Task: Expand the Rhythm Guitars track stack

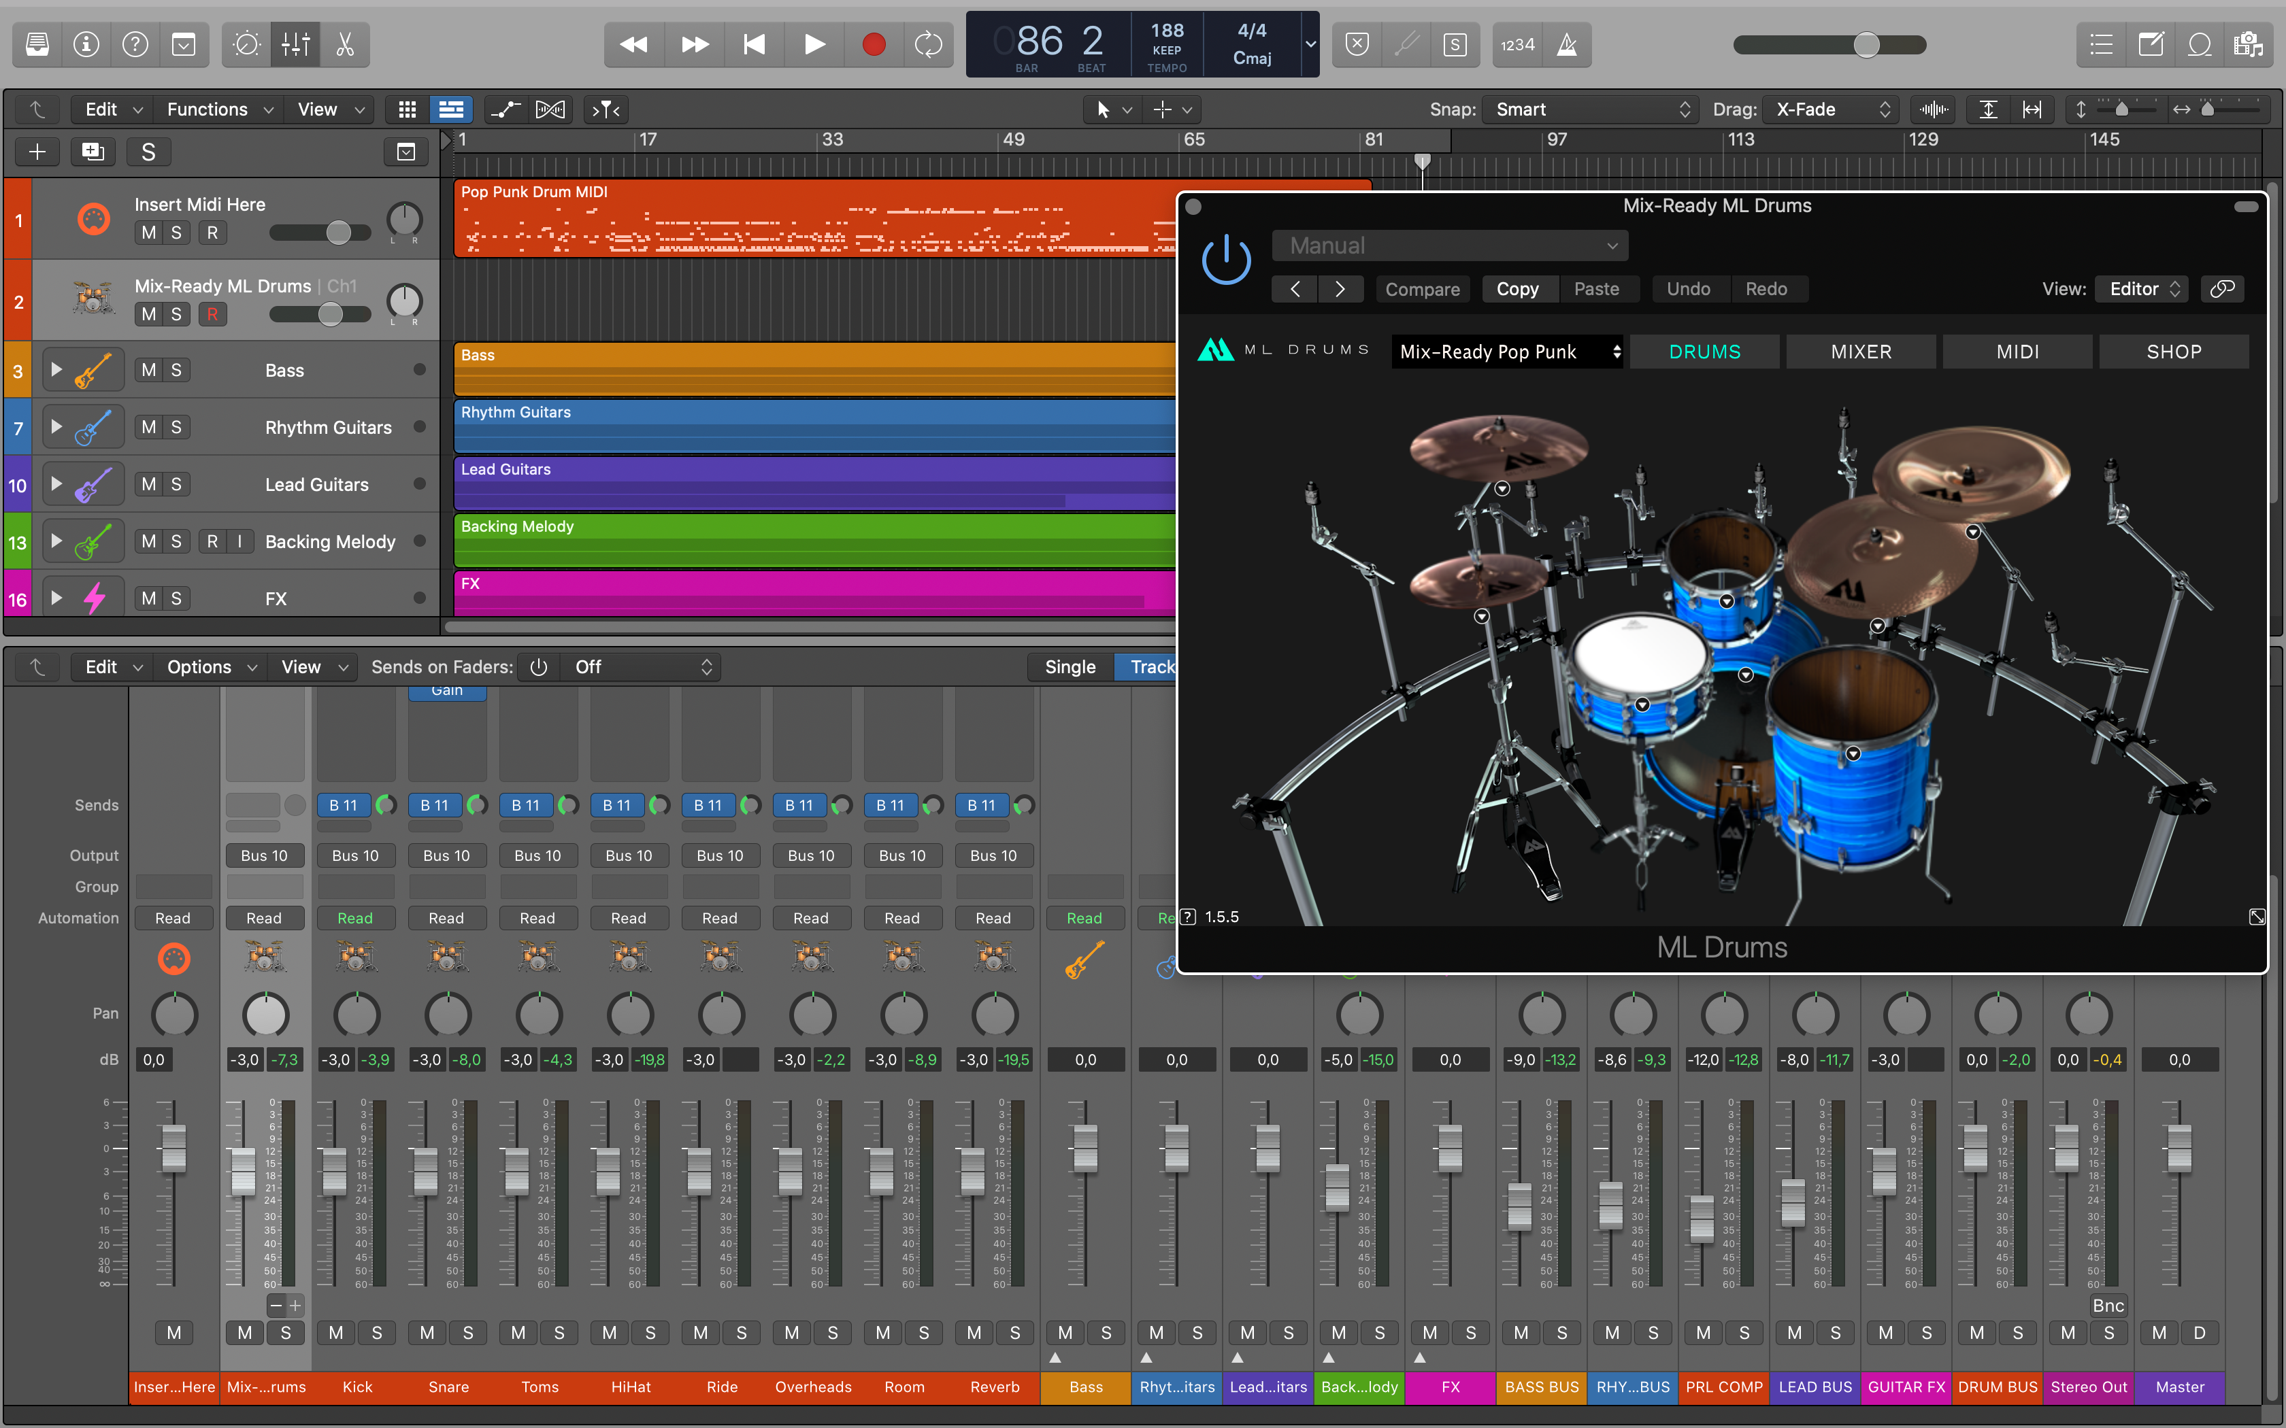Action: click(x=56, y=427)
